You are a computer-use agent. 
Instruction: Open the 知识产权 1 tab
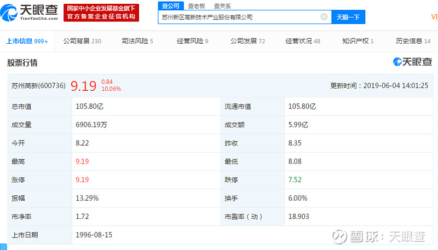[358, 41]
